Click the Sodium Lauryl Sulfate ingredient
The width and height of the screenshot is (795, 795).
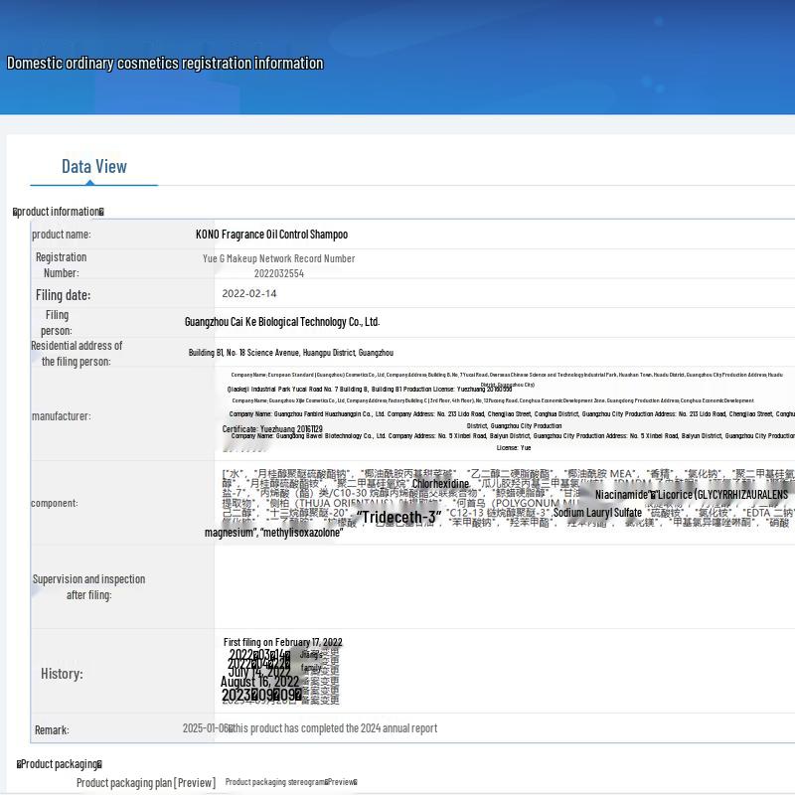click(x=597, y=513)
